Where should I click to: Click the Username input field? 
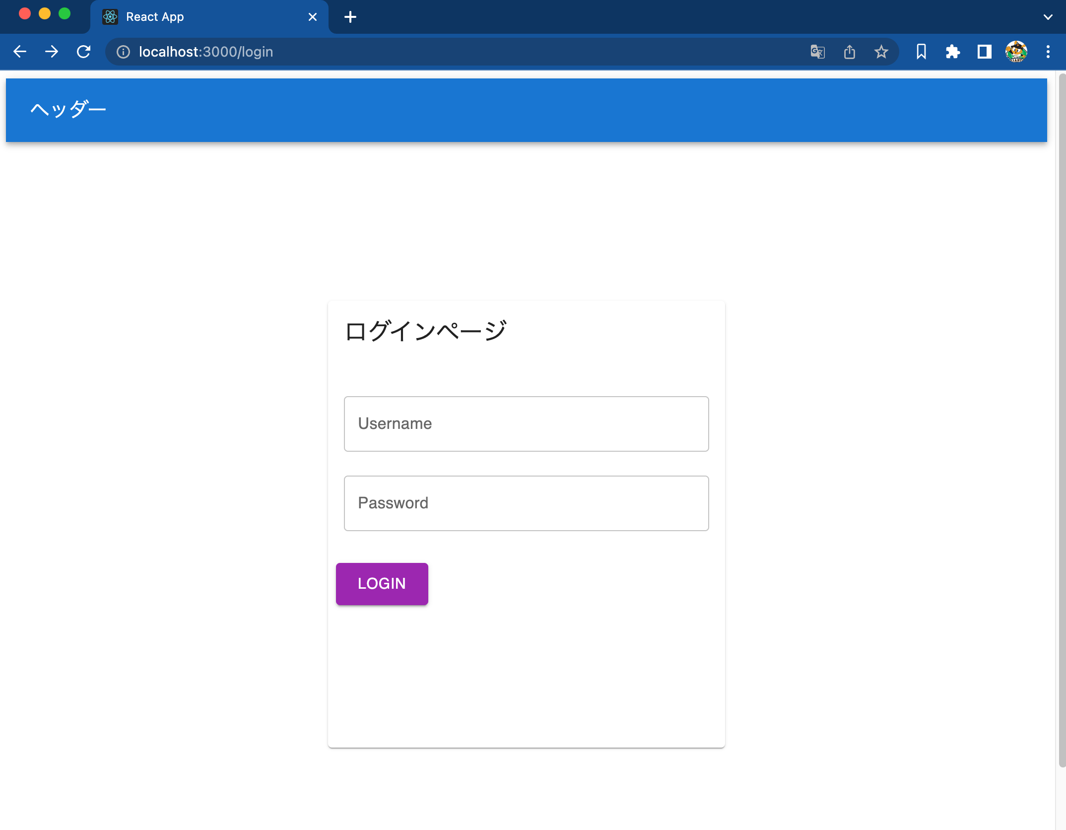click(x=526, y=423)
